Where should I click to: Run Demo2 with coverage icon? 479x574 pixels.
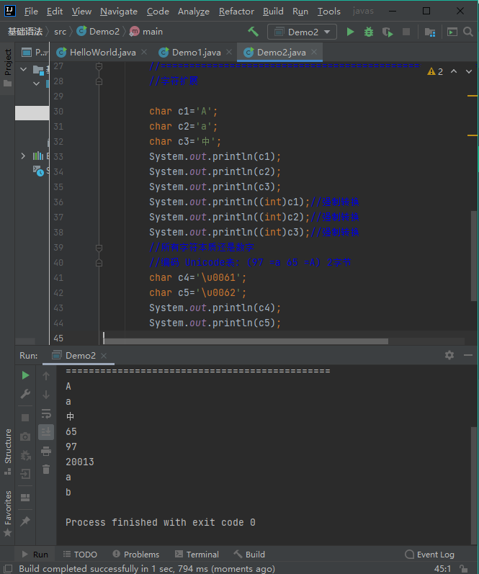(x=388, y=32)
